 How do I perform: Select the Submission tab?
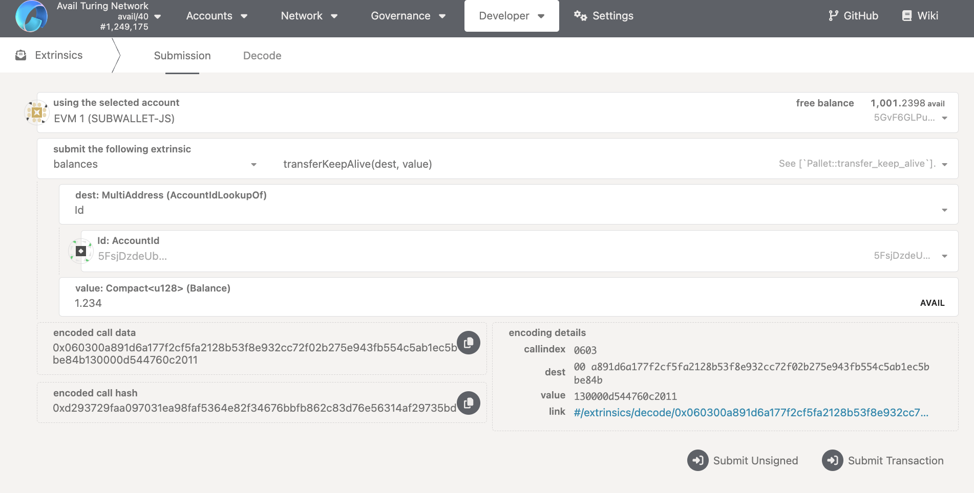(182, 56)
